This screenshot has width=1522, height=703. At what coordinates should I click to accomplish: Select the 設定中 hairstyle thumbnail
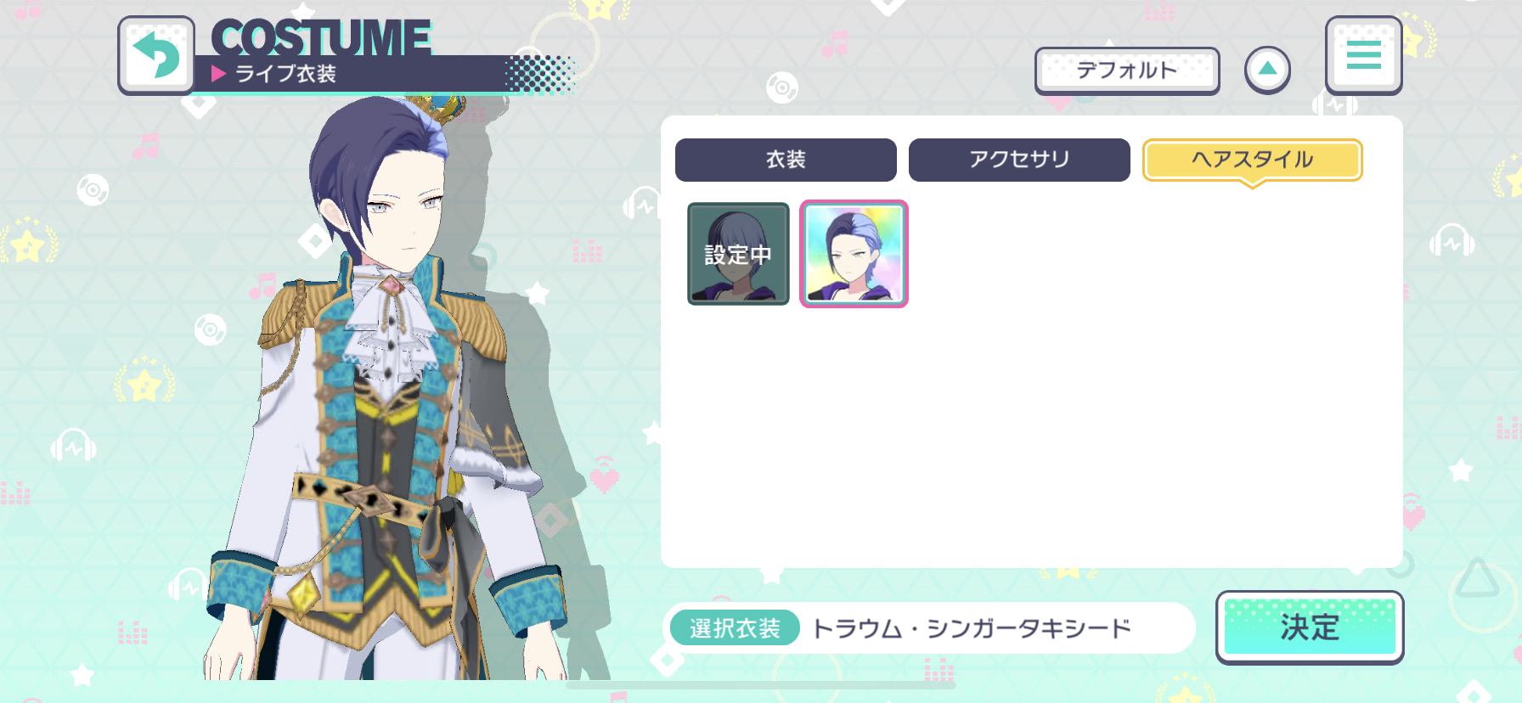pyautogui.click(x=738, y=254)
